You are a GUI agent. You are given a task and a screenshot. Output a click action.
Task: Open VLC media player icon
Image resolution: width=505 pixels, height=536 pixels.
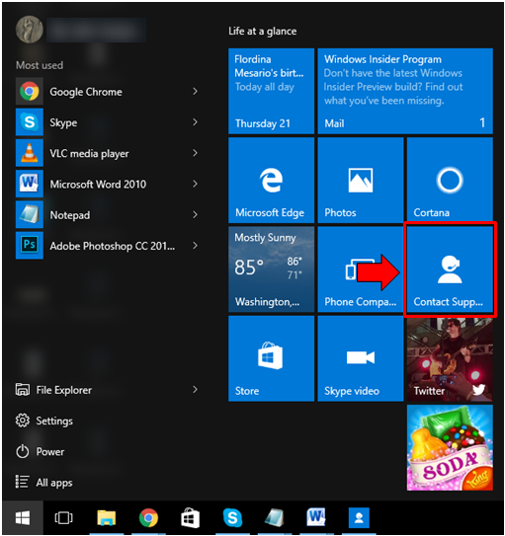pos(30,153)
